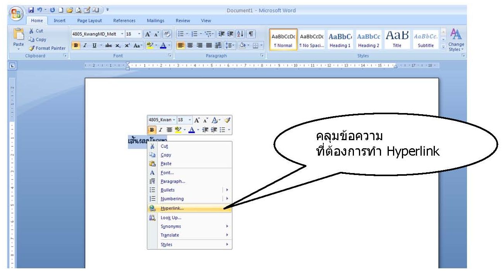
Task: Click the ribbon Grow Font button
Action: coord(147,34)
